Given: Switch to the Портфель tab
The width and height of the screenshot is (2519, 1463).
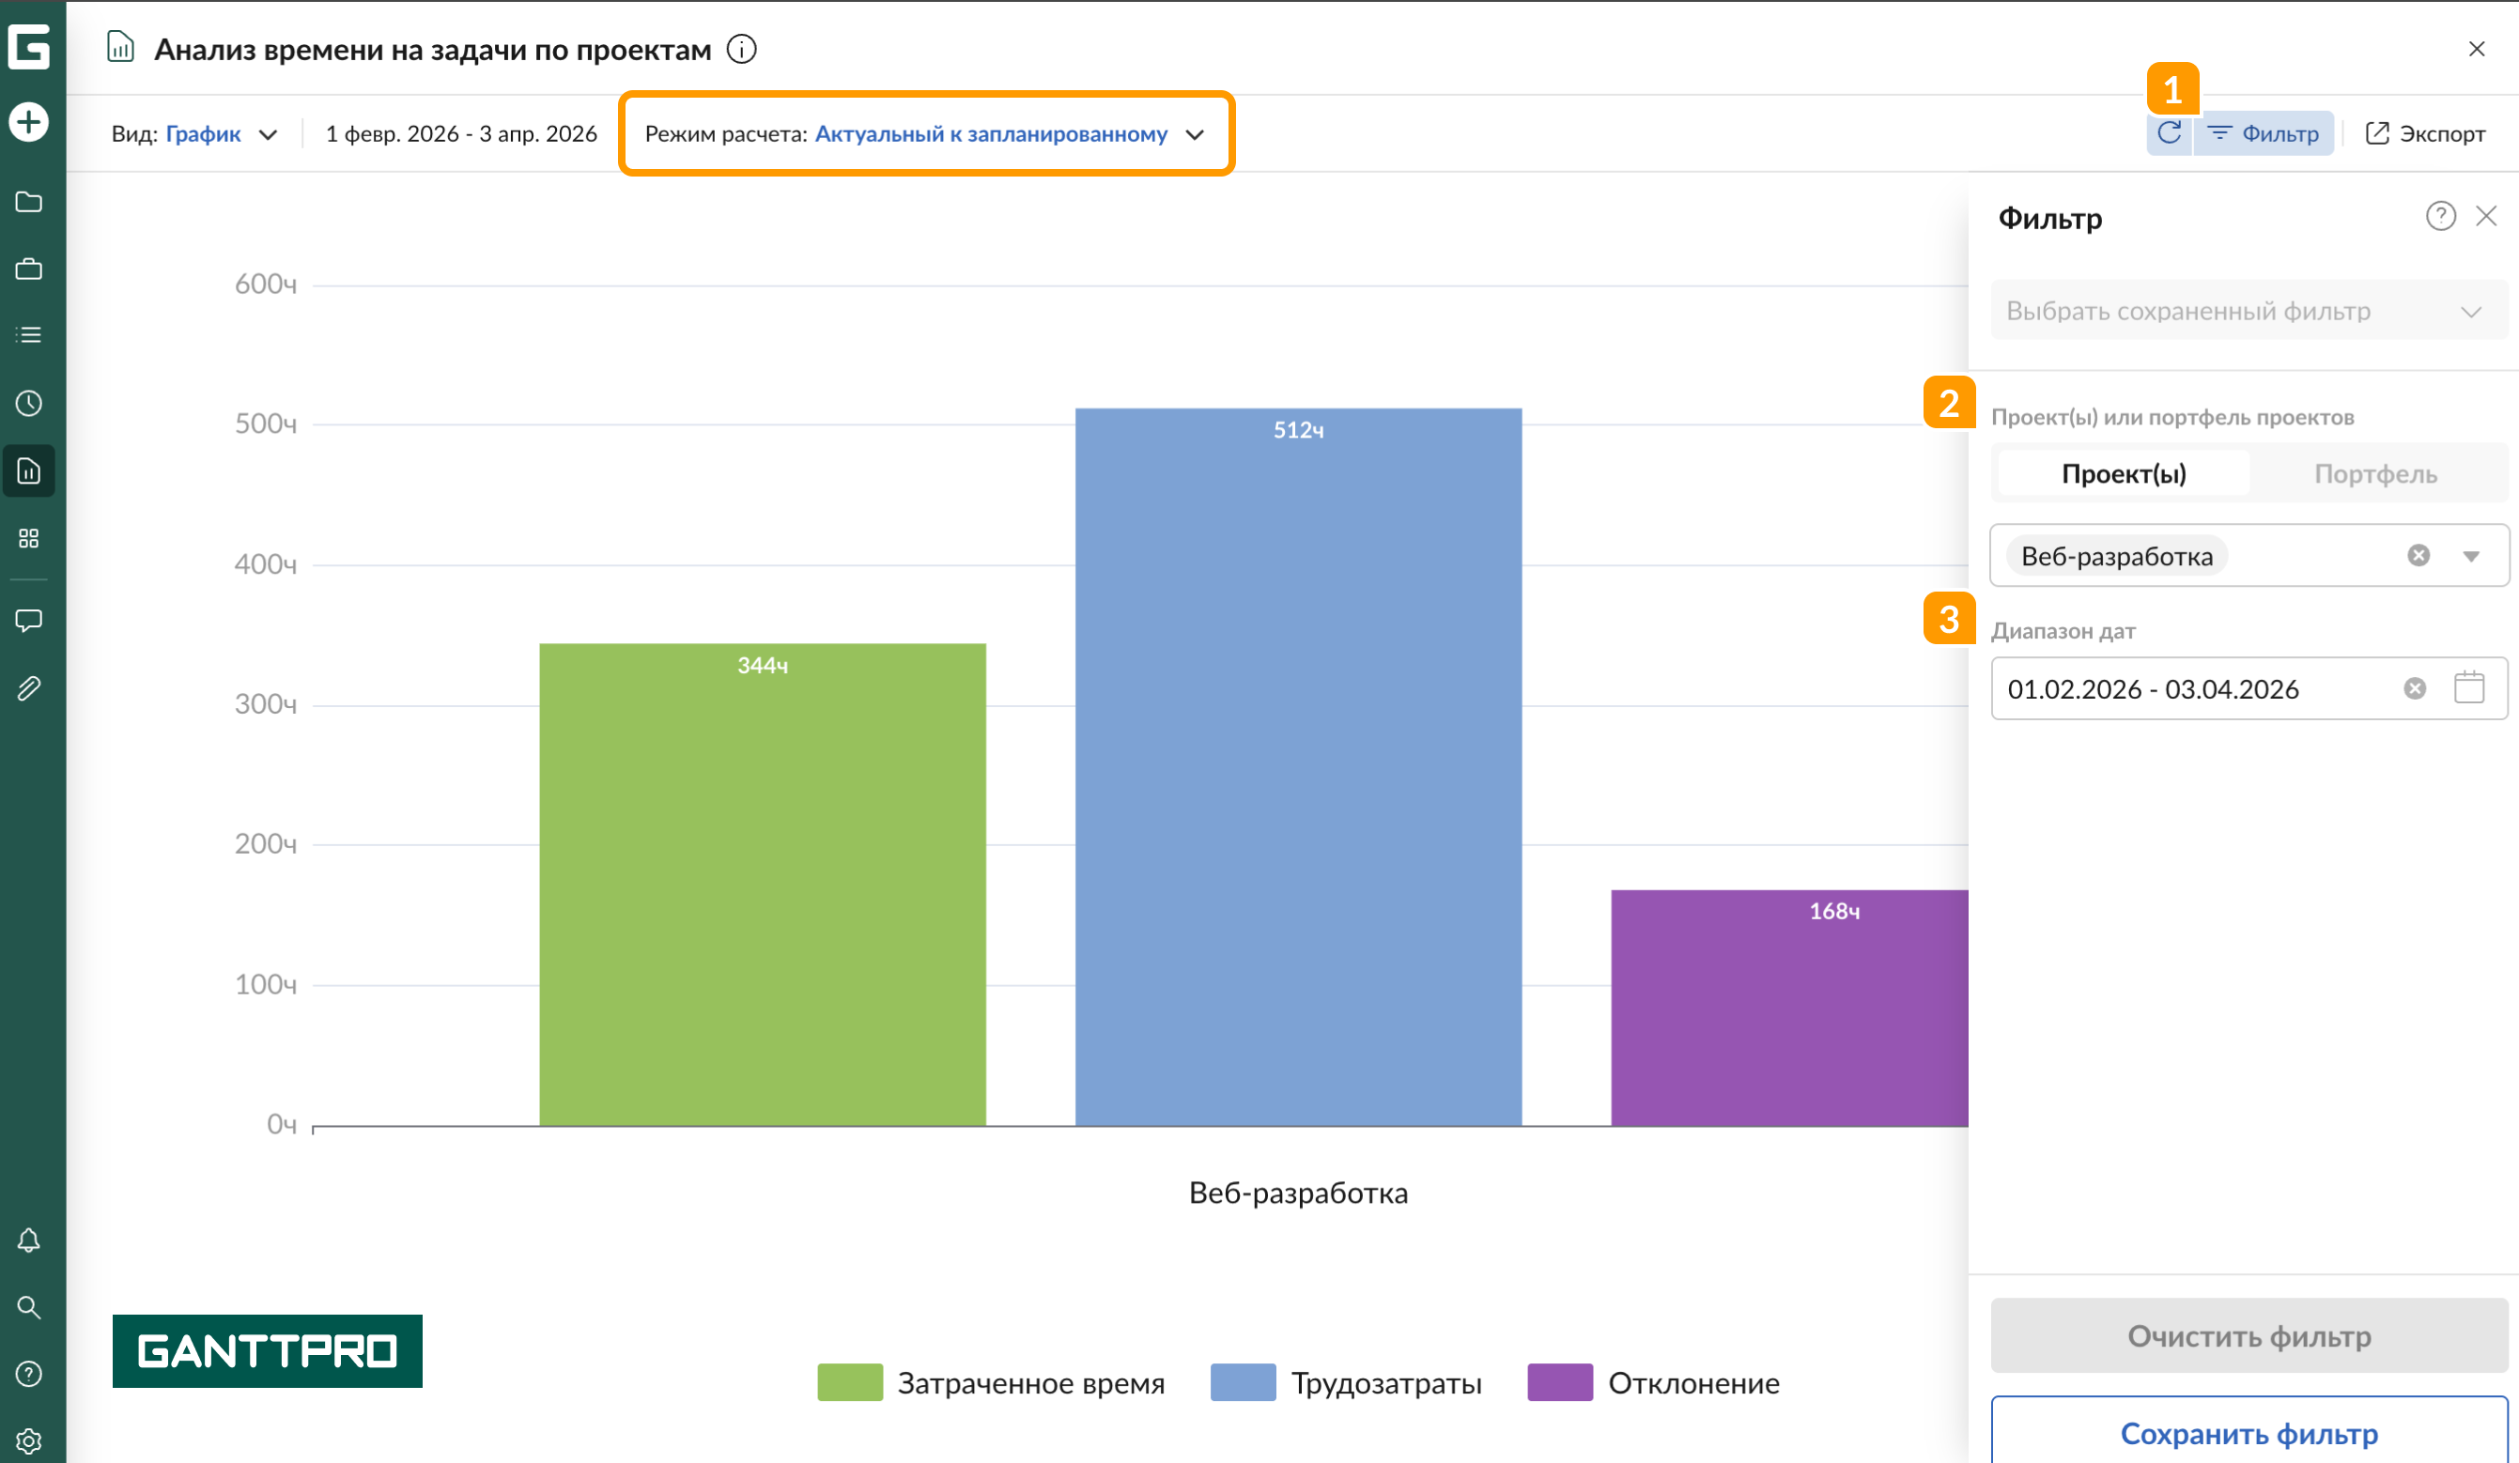Looking at the screenshot, I should click(2375, 473).
